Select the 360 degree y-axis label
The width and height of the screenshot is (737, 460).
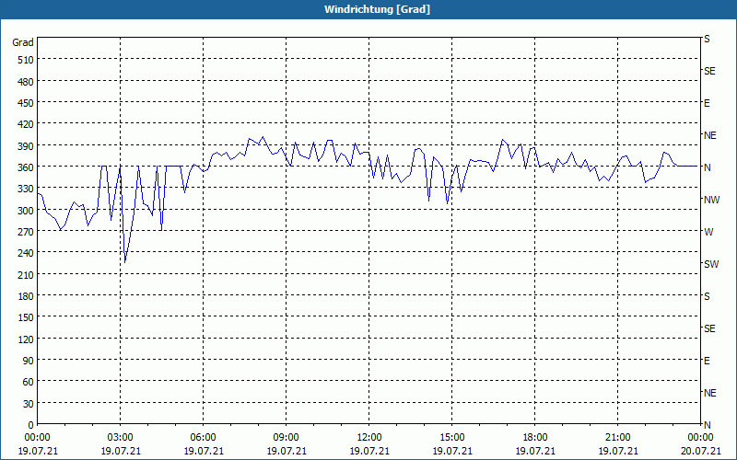tap(26, 167)
